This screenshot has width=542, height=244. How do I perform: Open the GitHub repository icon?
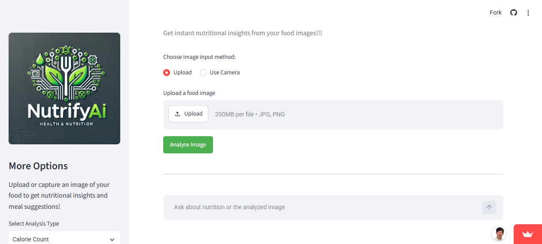pos(514,12)
